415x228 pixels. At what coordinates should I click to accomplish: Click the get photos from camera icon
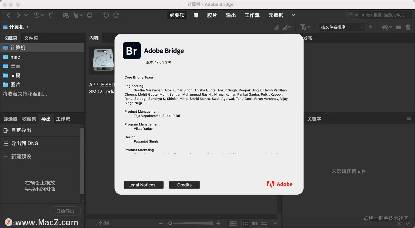(66, 15)
